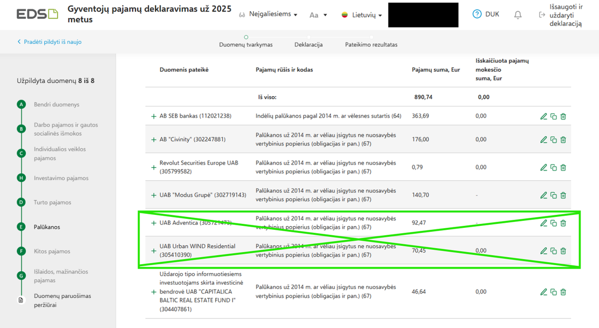The image size is (599, 328).
Task: Expand UAB Urban WIND Residential row
Action: click(x=153, y=251)
